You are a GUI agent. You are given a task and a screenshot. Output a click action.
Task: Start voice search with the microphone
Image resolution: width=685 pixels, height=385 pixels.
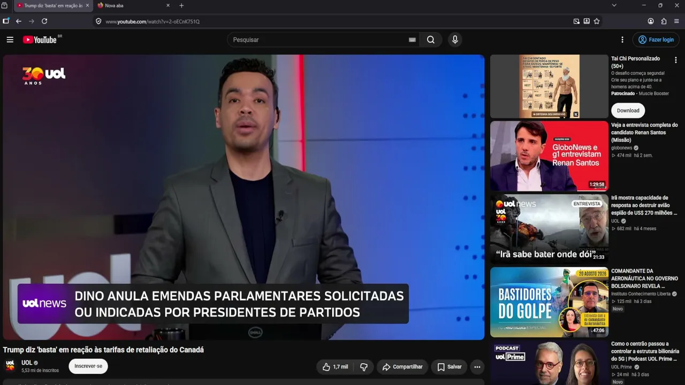(455, 40)
